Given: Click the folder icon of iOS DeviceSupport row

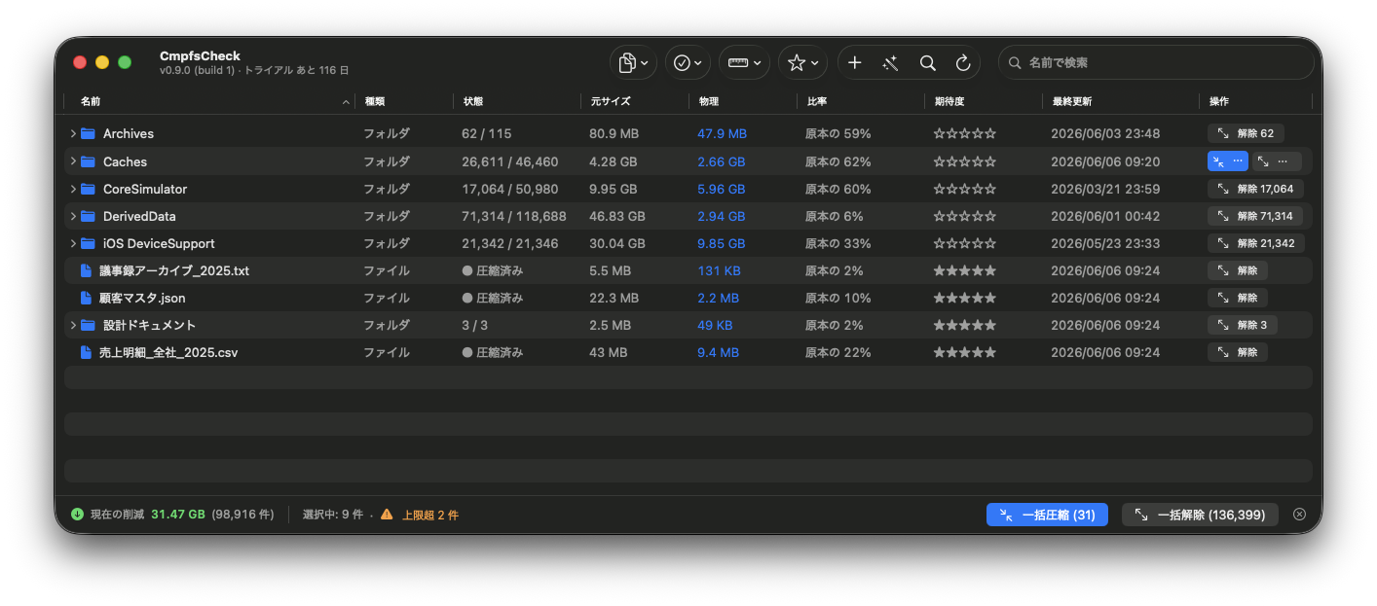Looking at the screenshot, I should 88,243.
